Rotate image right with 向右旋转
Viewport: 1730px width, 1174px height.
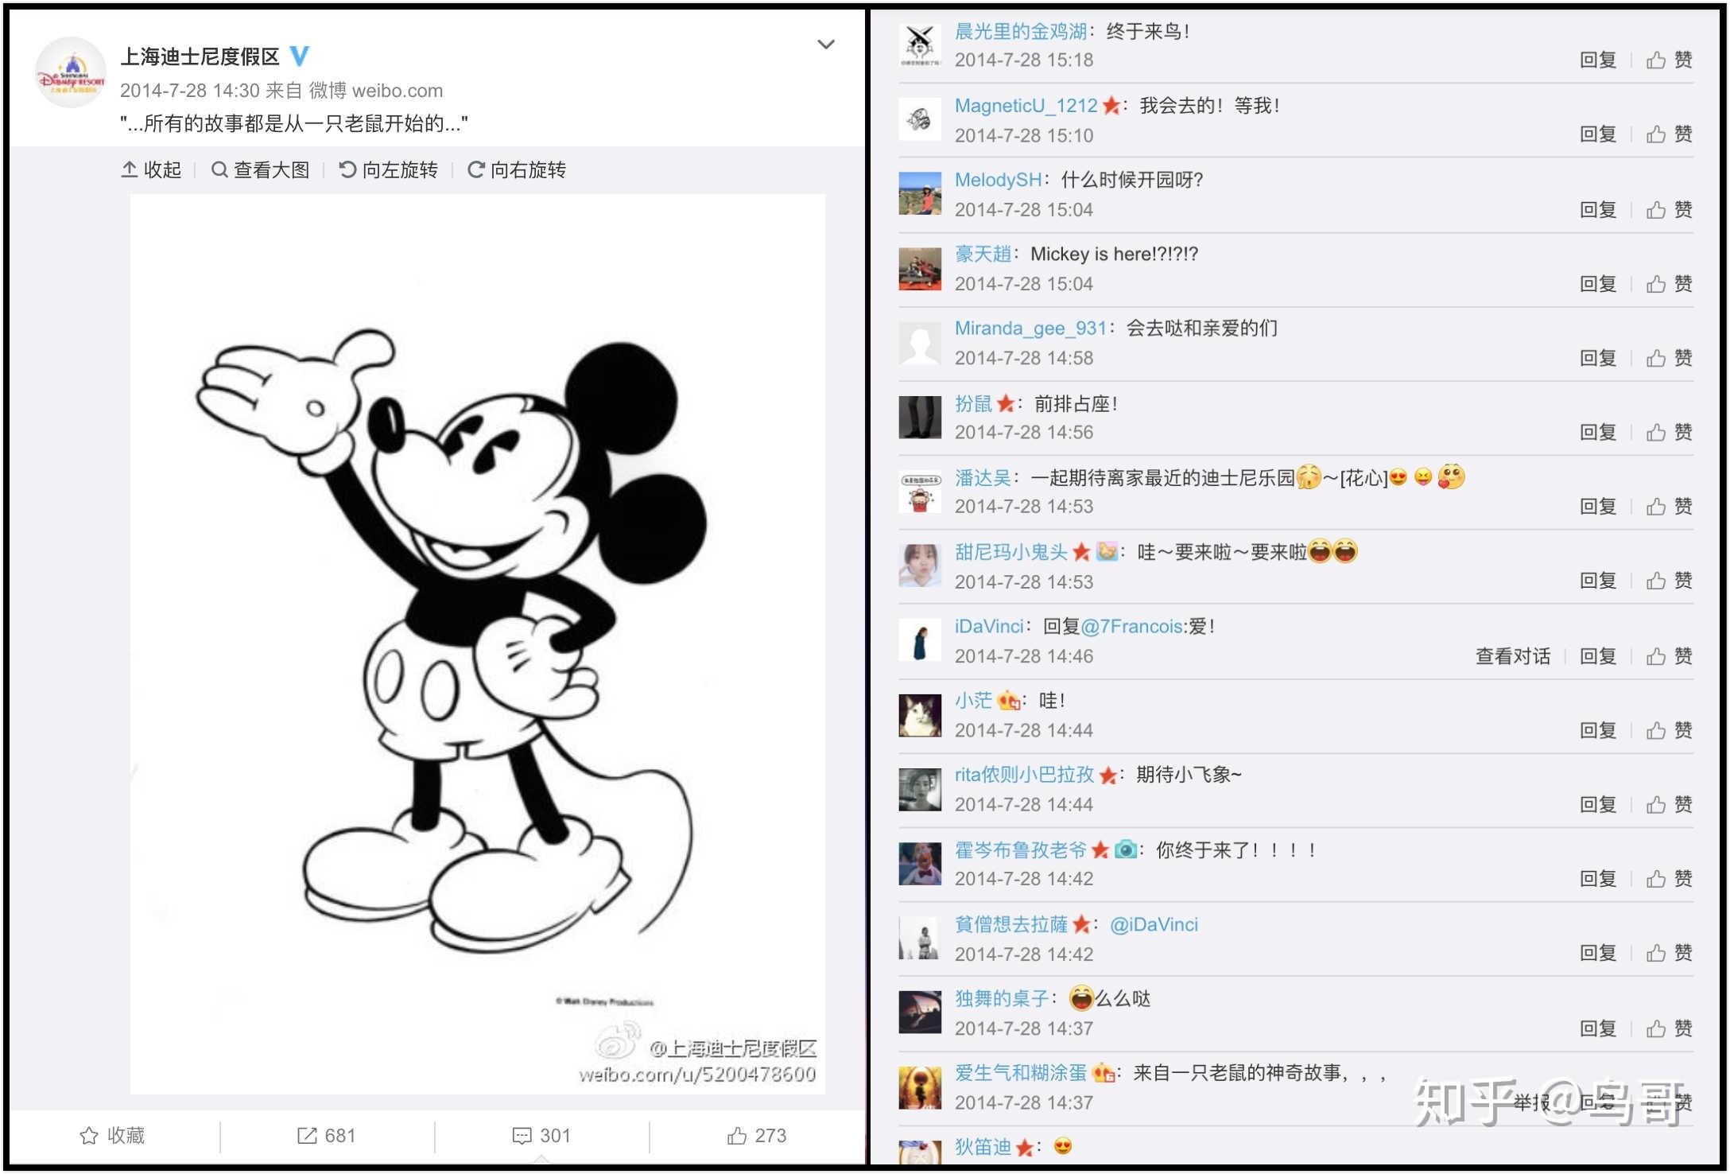coord(517,169)
